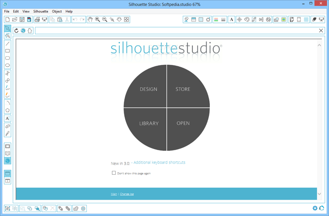329x216 pixels.
Task: Close the browser panel with X
Action: [321, 31]
